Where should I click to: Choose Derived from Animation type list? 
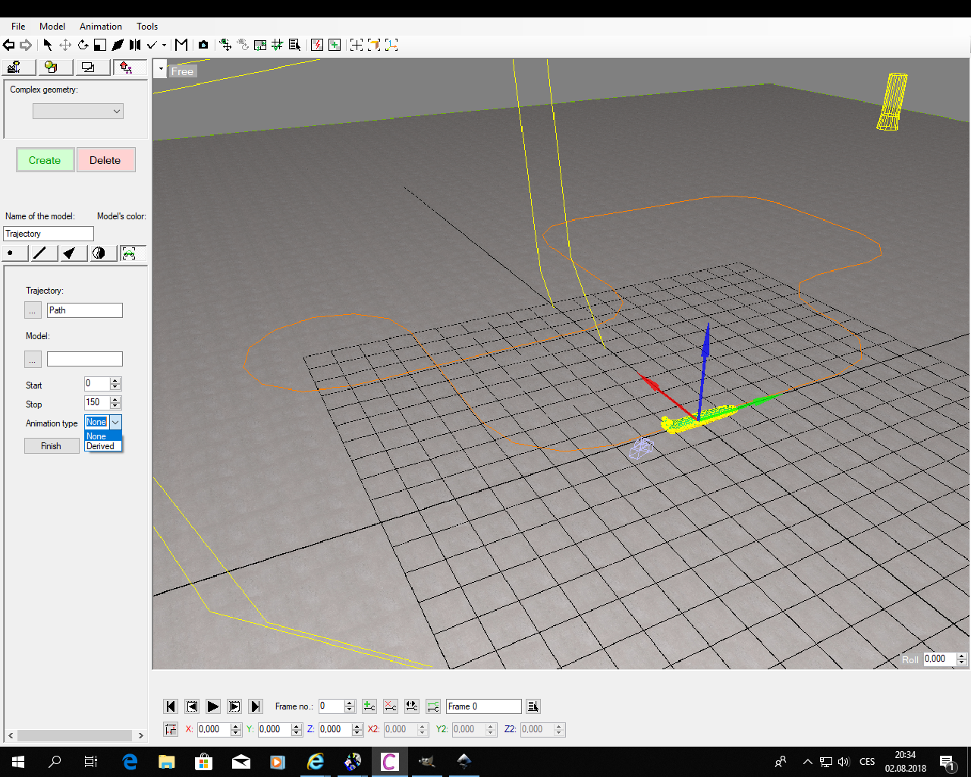pyautogui.click(x=101, y=447)
